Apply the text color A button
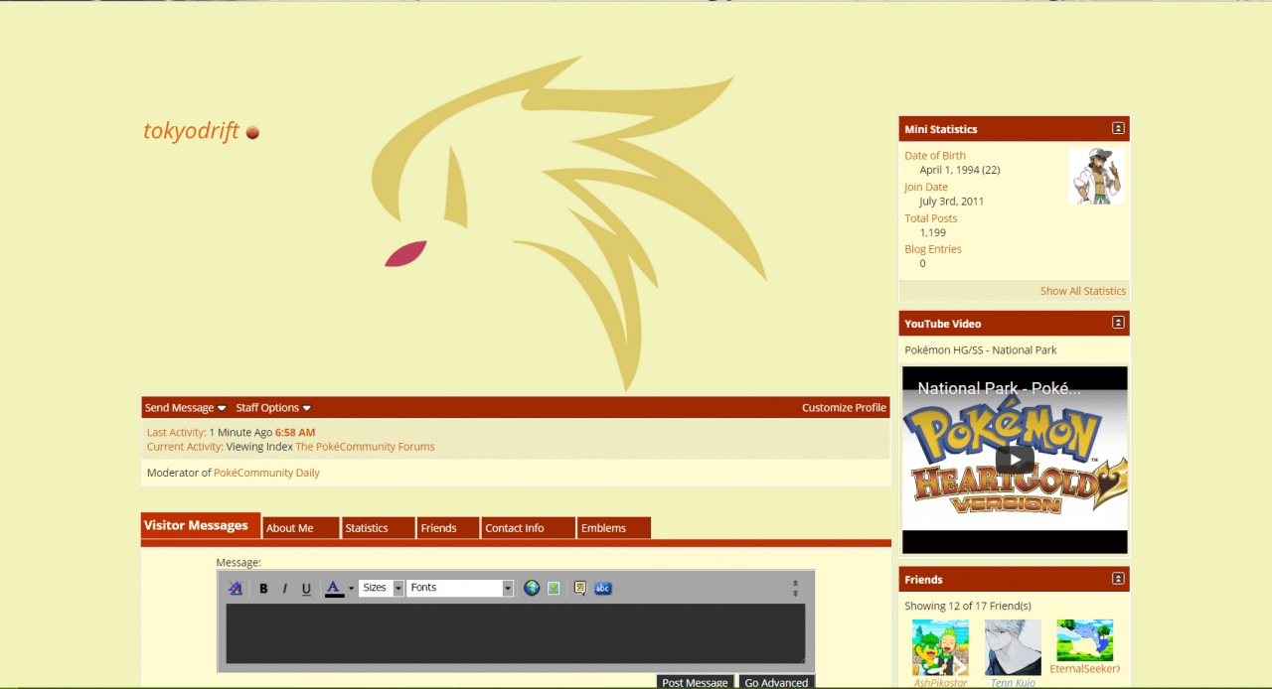The image size is (1272, 689). [x=334, y=588]
